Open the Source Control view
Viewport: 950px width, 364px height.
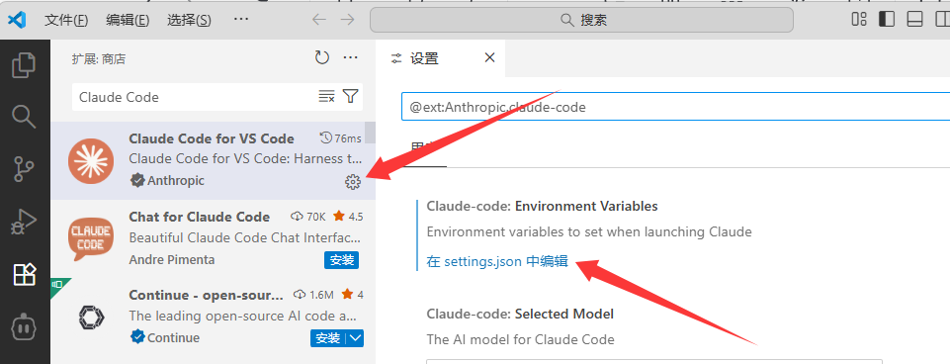pos(25,170)
